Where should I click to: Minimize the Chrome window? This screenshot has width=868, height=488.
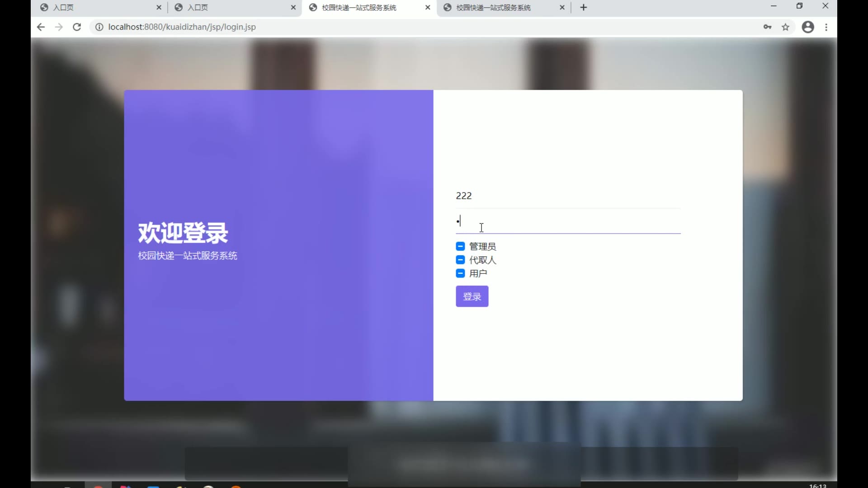click(774, 6)
